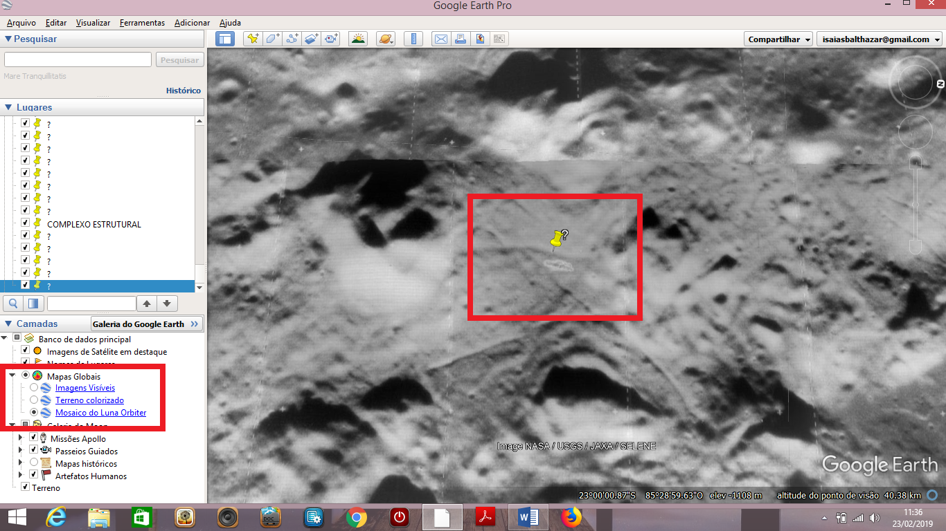946x531 pixels.
Task: Uncheck the Missões Apollo layer checkbox
Action: click(33, 438)
